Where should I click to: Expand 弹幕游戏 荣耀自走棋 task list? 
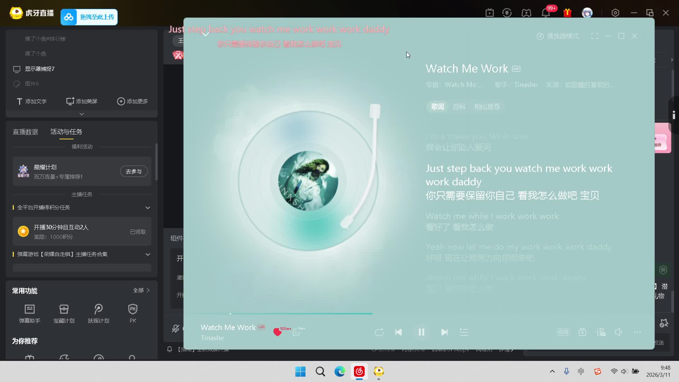click(148, 254)
